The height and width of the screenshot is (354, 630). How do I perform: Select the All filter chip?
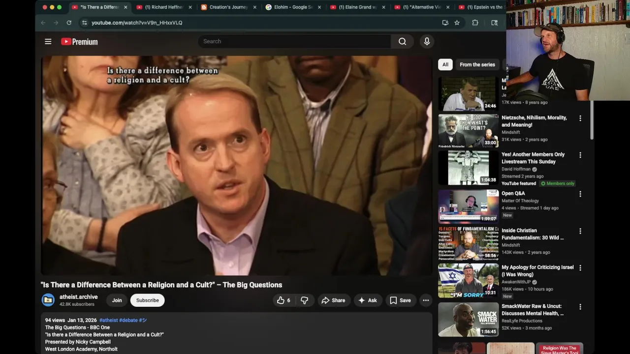pyautogui.click(x=445, y=64)
